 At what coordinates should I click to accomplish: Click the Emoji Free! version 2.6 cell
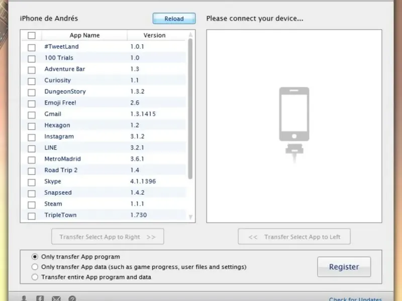(x=135, y=103)
